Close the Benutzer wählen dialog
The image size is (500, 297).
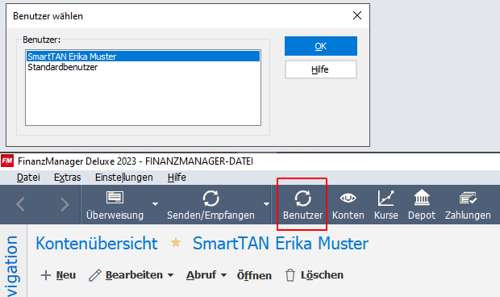(357, 15)
